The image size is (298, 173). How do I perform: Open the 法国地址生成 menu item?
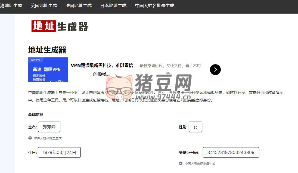click(x=79, y=5)
